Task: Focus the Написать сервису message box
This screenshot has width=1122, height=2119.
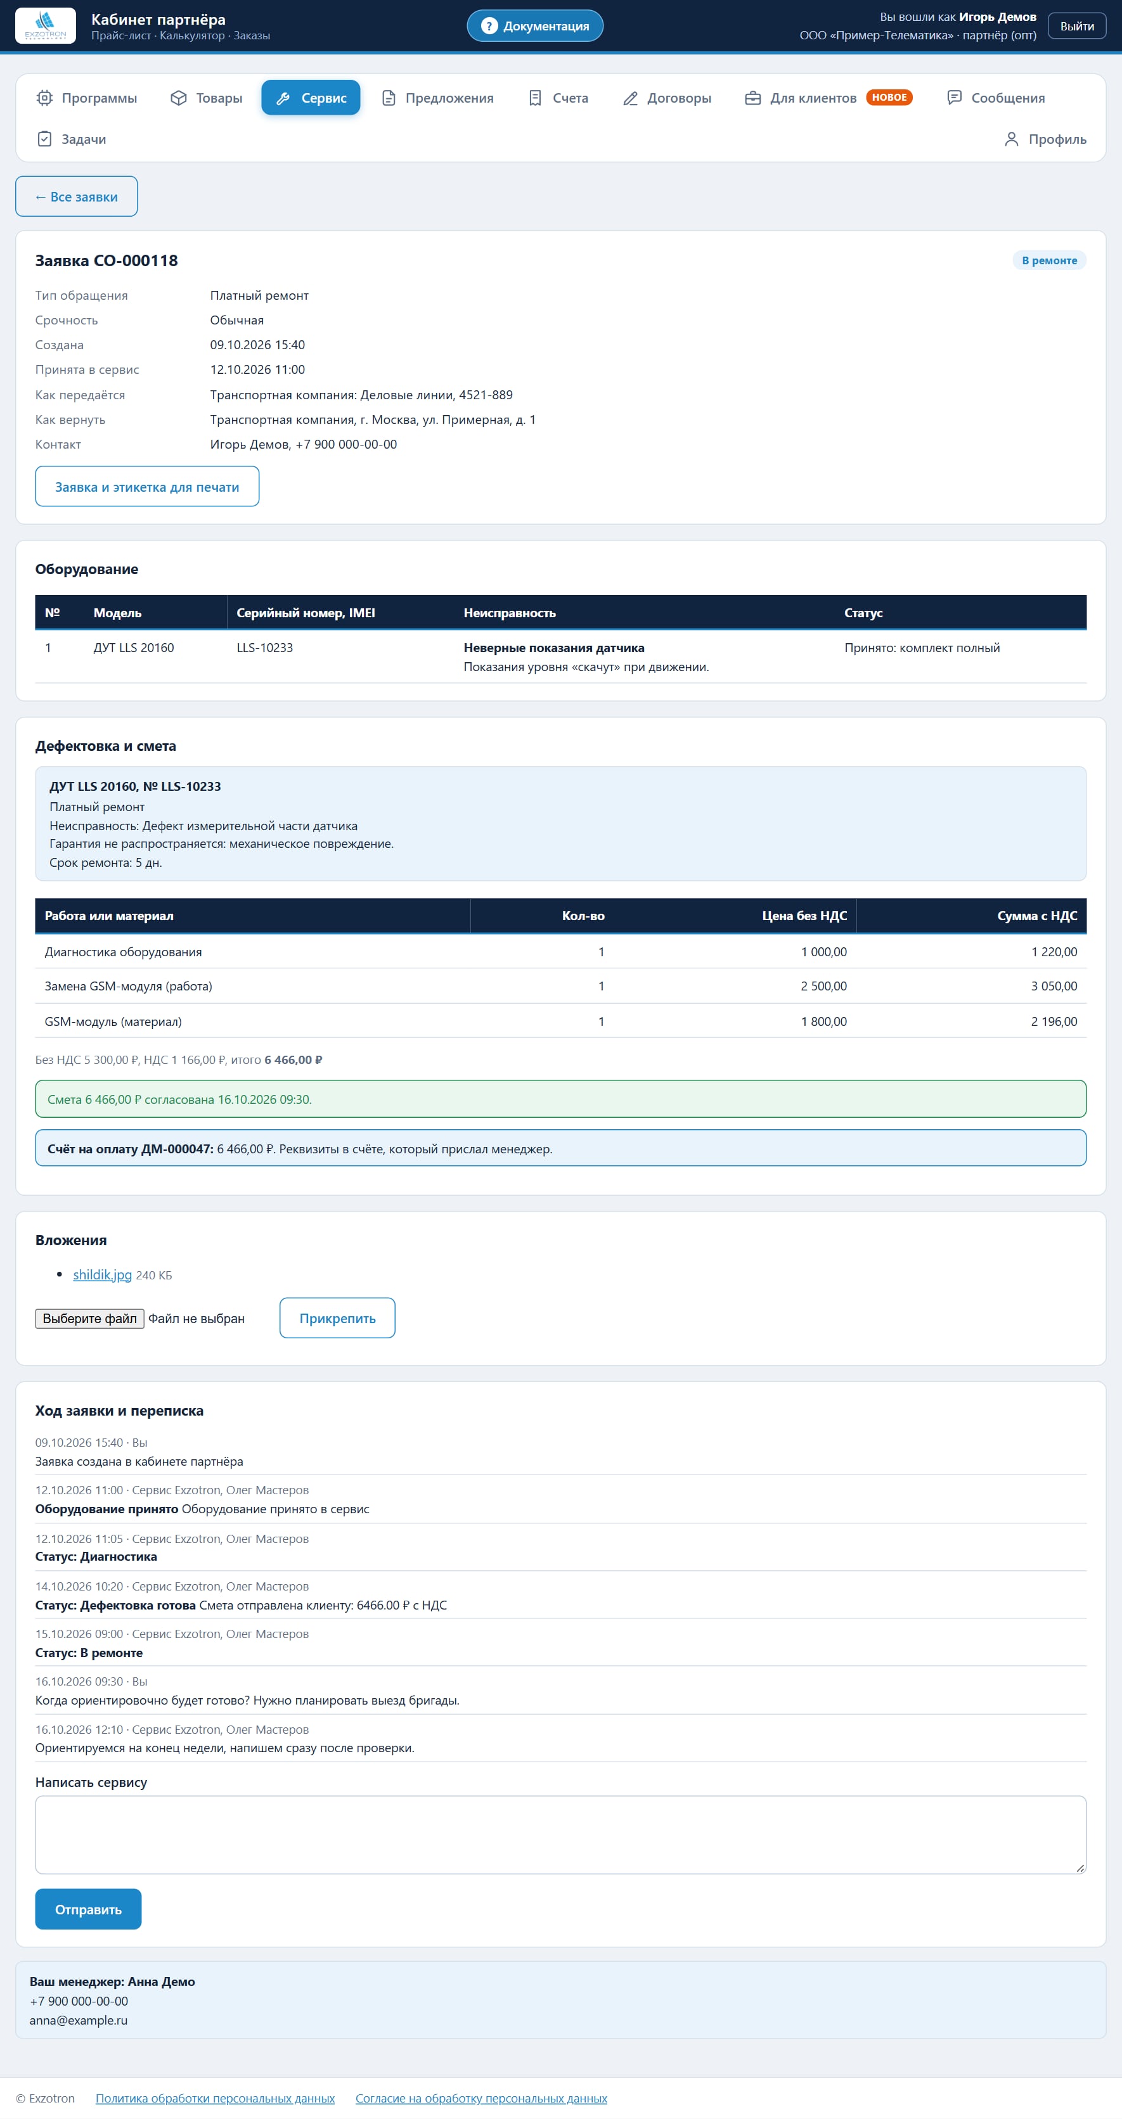Action: [560, 1835]
